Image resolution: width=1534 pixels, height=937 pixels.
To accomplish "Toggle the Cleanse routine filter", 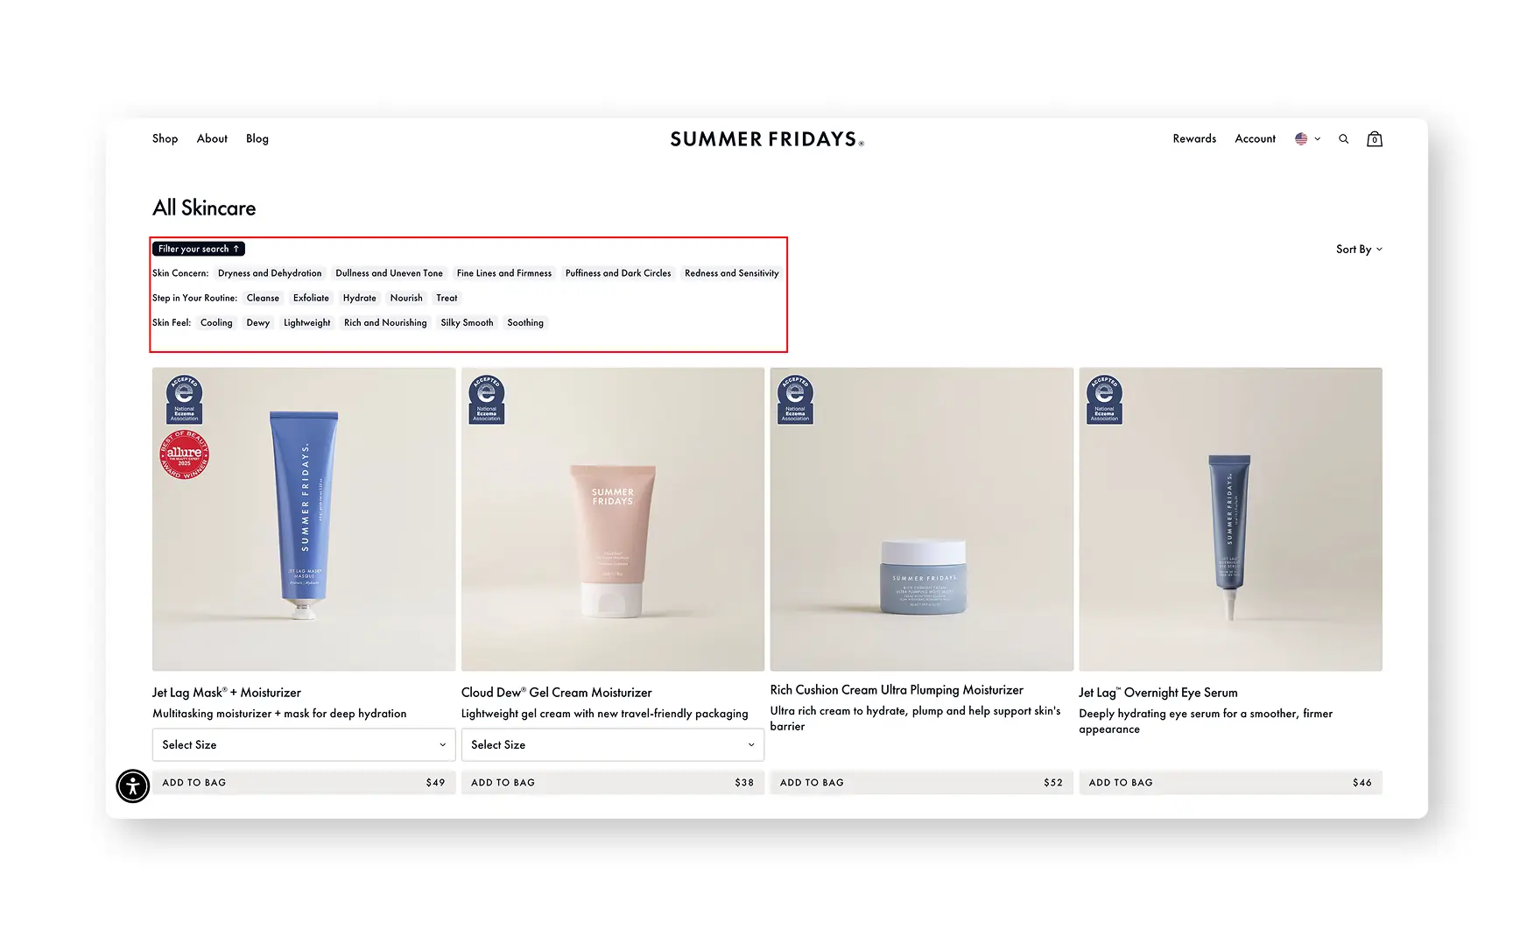I will click(x=263, y=298).
